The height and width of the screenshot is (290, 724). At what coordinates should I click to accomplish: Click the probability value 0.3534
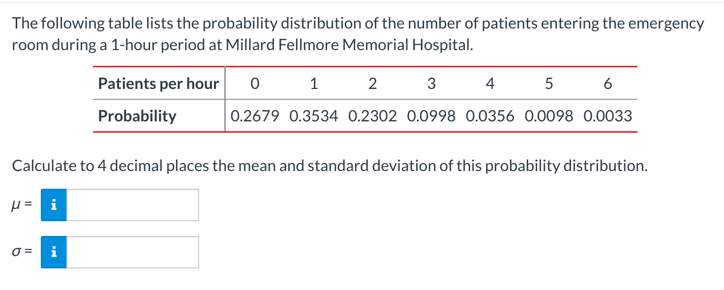pos(314,116)
